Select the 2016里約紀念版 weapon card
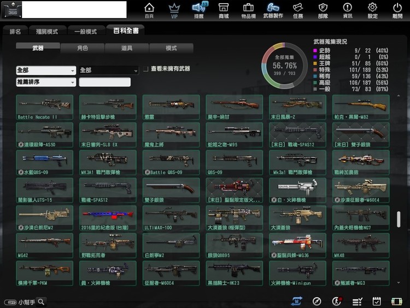 click(108, 218)
